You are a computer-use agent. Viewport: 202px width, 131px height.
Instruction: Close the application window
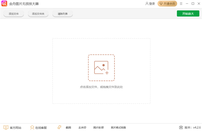[x=199, y=4]
